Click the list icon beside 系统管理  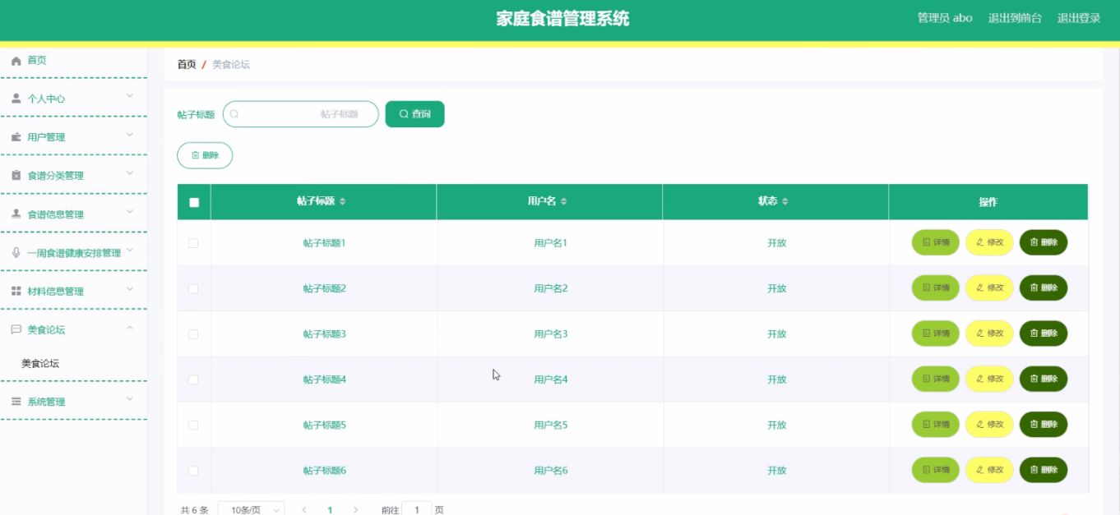pos(16,402)
